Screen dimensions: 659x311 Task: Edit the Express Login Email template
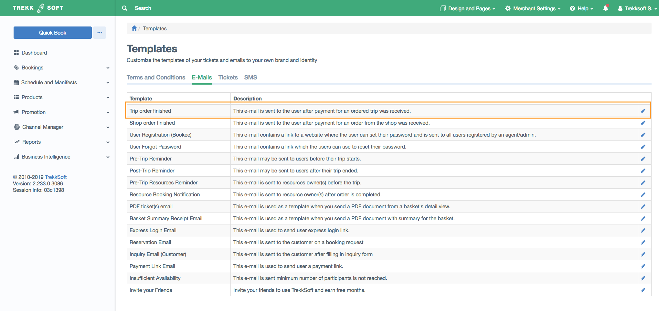[x=643, y=231]
